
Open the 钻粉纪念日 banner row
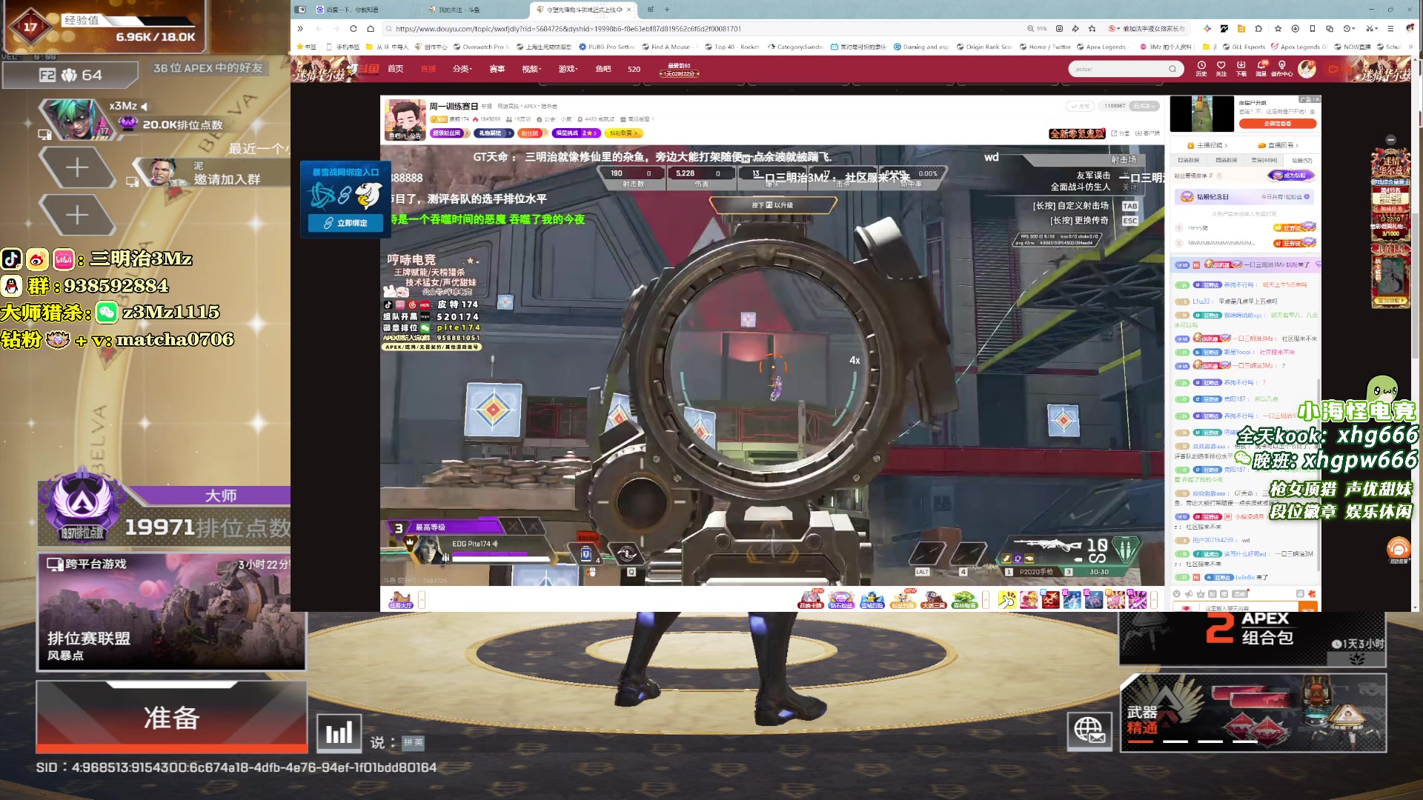pos(1245,197)
